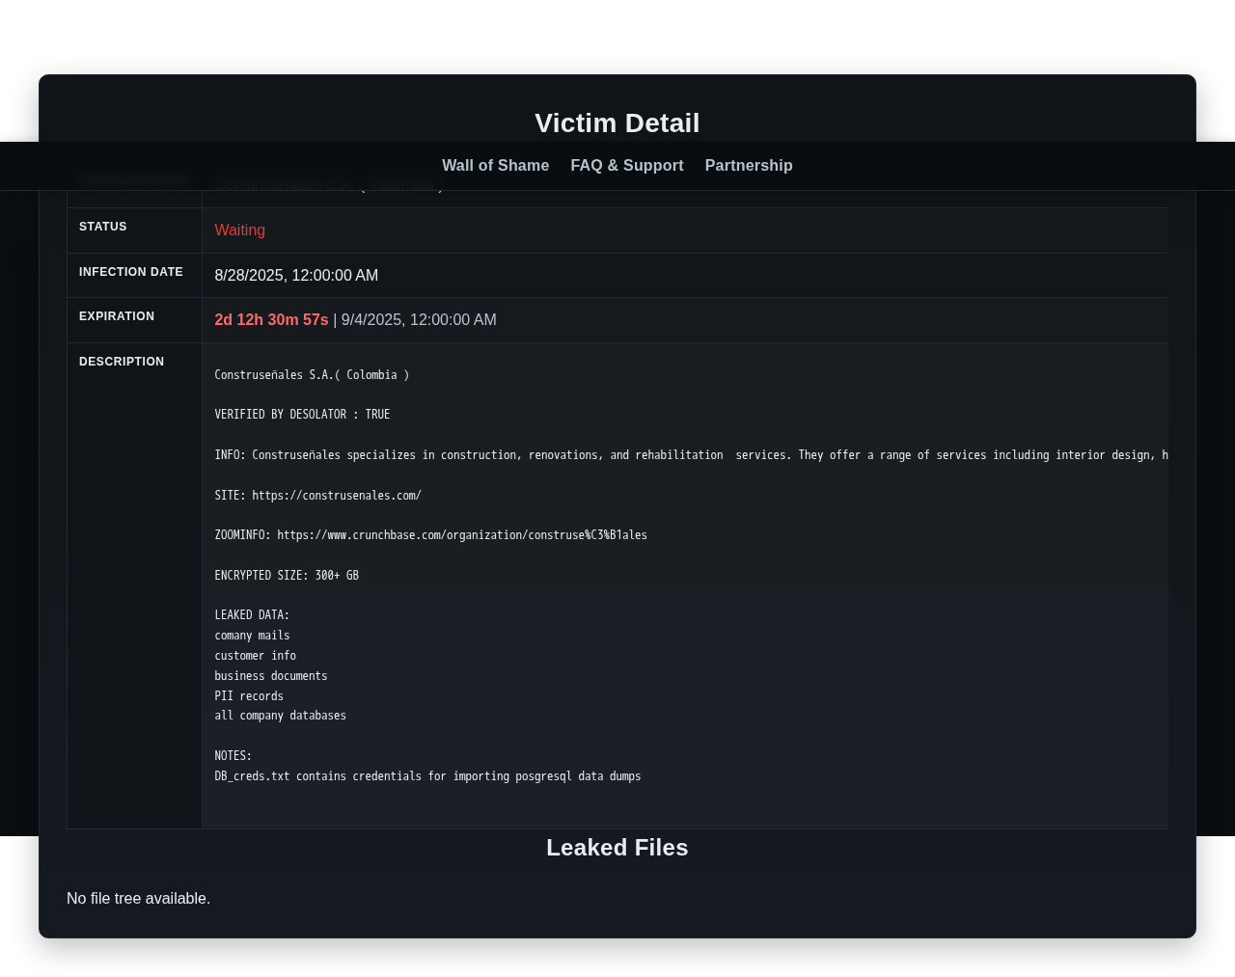Click the ENCRYPTED SIZE 300+ GB line

(x=287, y=576)
